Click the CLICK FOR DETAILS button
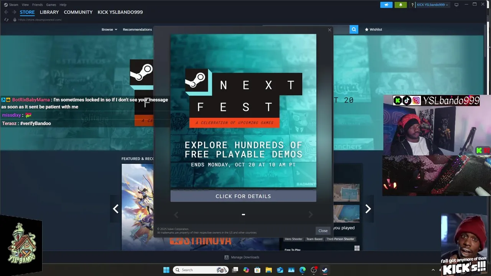 243,196
